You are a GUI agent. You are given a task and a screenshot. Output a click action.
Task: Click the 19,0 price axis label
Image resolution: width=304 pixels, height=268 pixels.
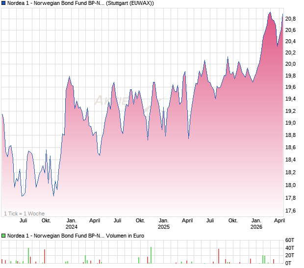click(290, 123)
